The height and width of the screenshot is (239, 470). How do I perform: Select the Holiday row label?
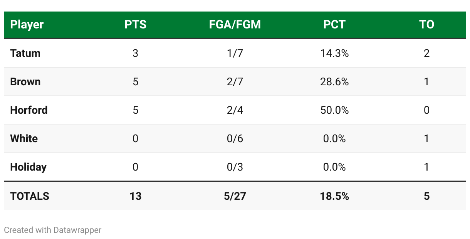coord(28,167)
